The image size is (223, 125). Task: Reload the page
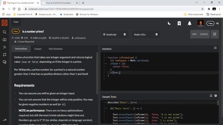(x=14, y=9)
